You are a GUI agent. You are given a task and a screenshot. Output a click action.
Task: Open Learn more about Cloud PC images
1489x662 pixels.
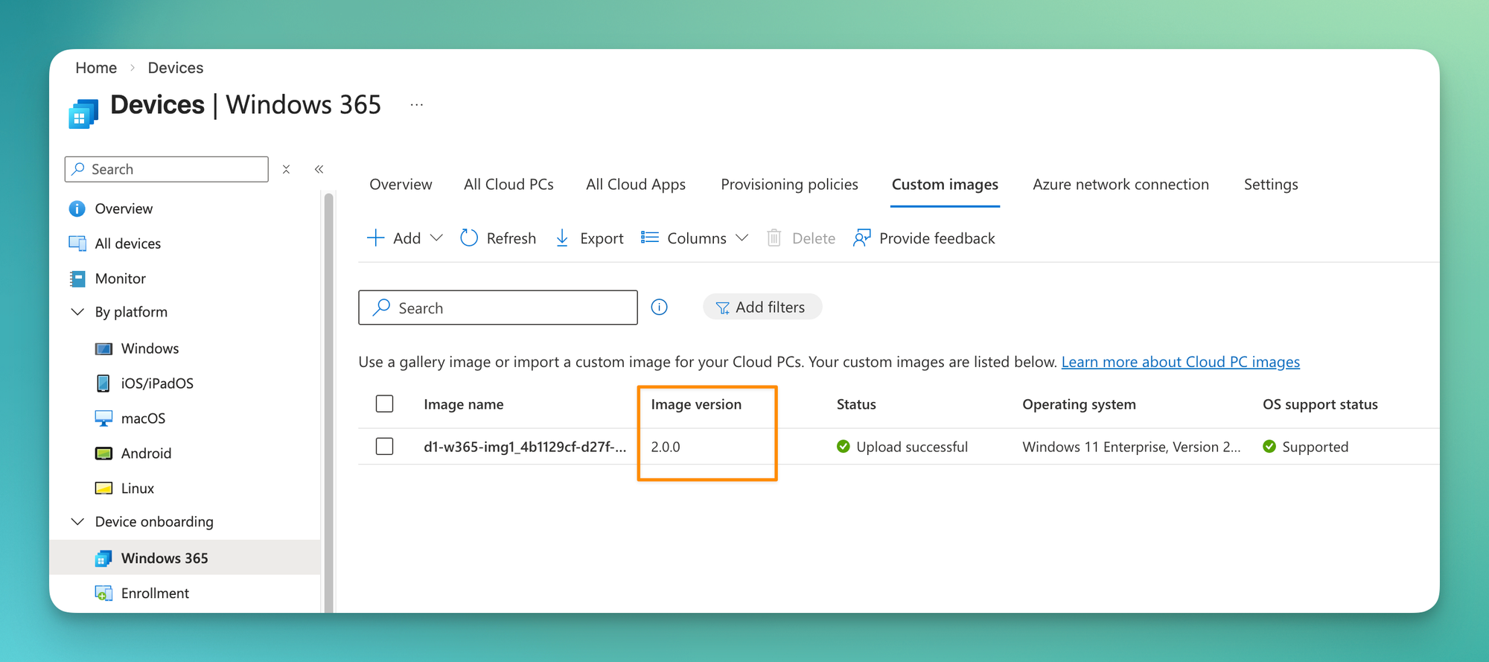[x=1181, y=362]
